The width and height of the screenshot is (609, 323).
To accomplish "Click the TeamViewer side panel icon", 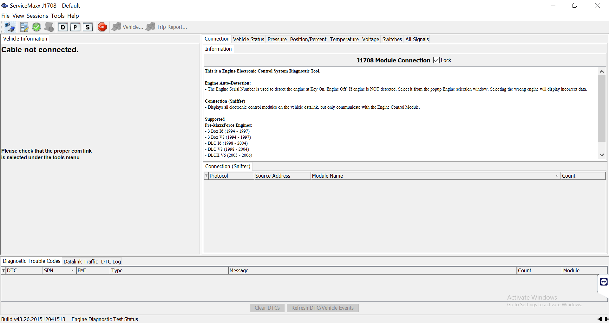I will tap(604, 282).
